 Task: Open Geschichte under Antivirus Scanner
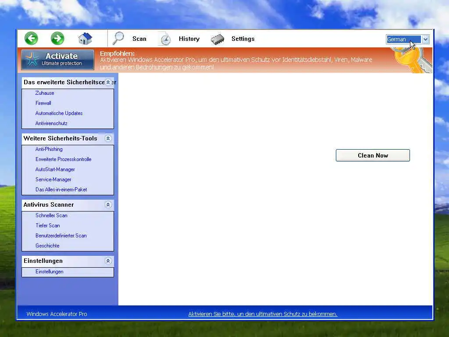click(x=47, y=246)
